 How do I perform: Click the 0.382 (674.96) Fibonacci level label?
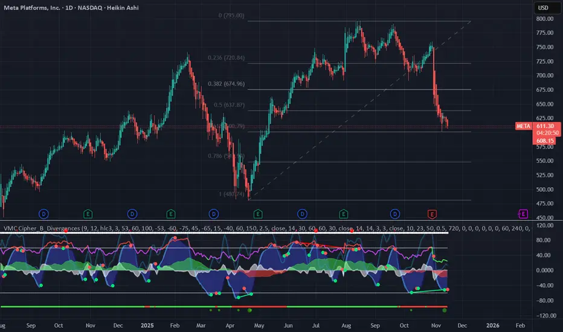click(226, 84)
